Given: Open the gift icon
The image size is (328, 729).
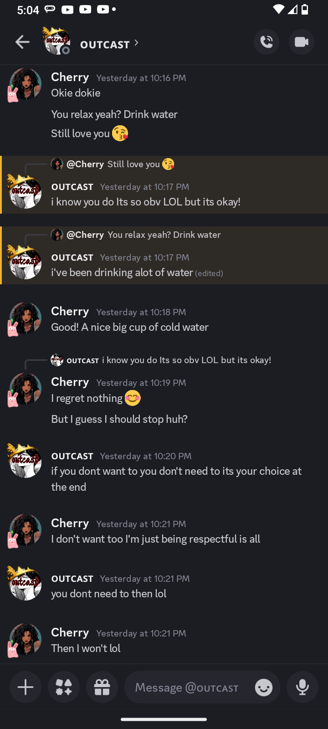Looking at the screenshot, I should (102, 687).
